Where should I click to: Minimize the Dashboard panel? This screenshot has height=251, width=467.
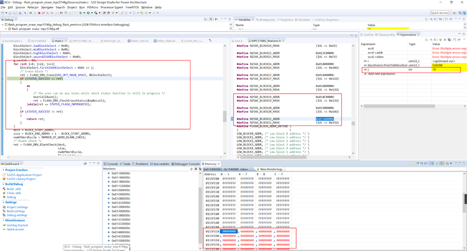pos(94,163)
